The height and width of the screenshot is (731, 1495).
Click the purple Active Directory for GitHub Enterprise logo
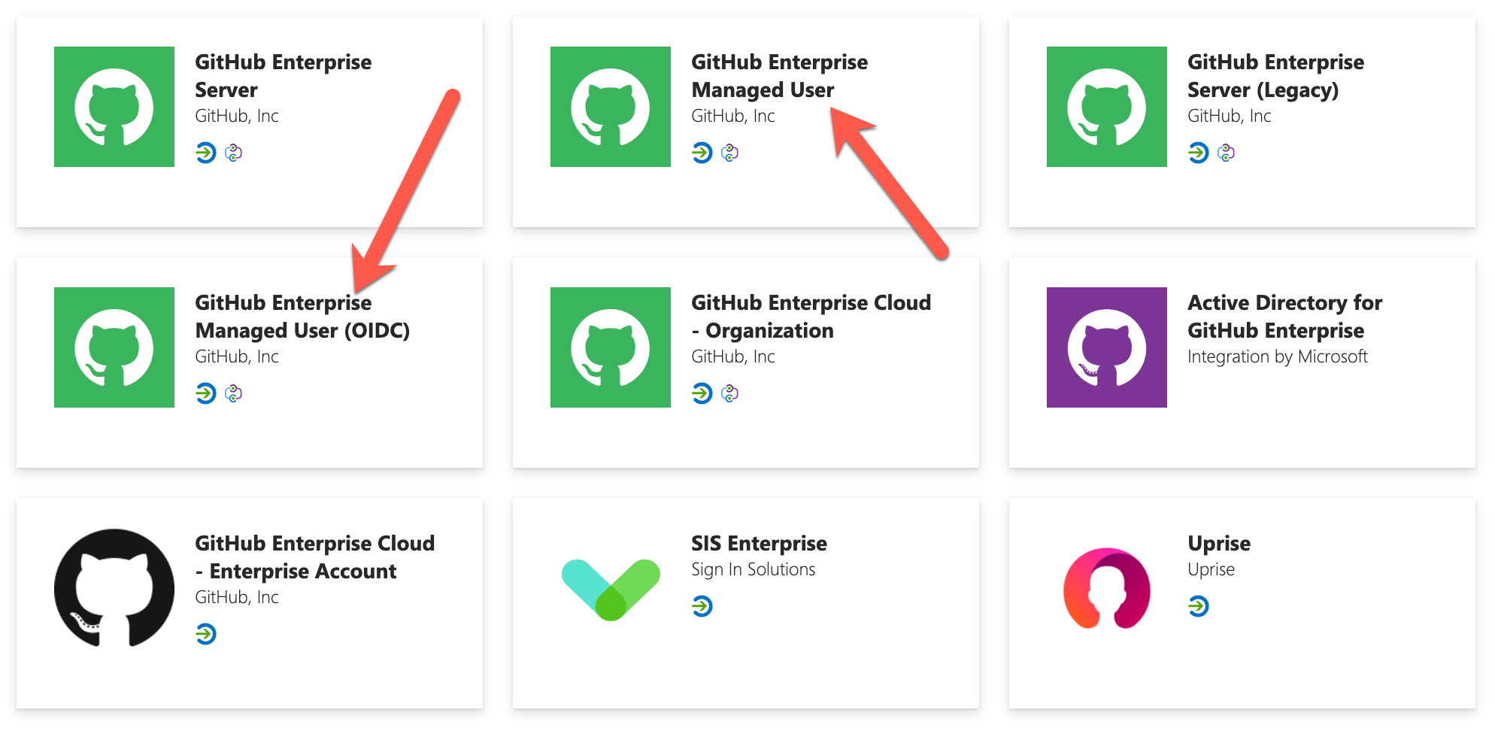1107,347
